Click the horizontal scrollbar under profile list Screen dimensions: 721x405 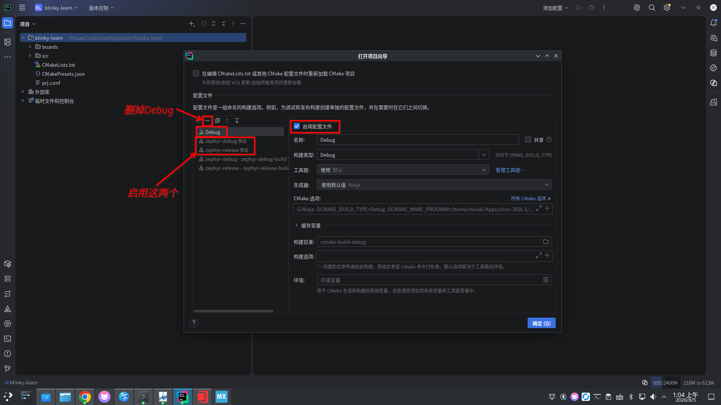click(x=234, y=311)
